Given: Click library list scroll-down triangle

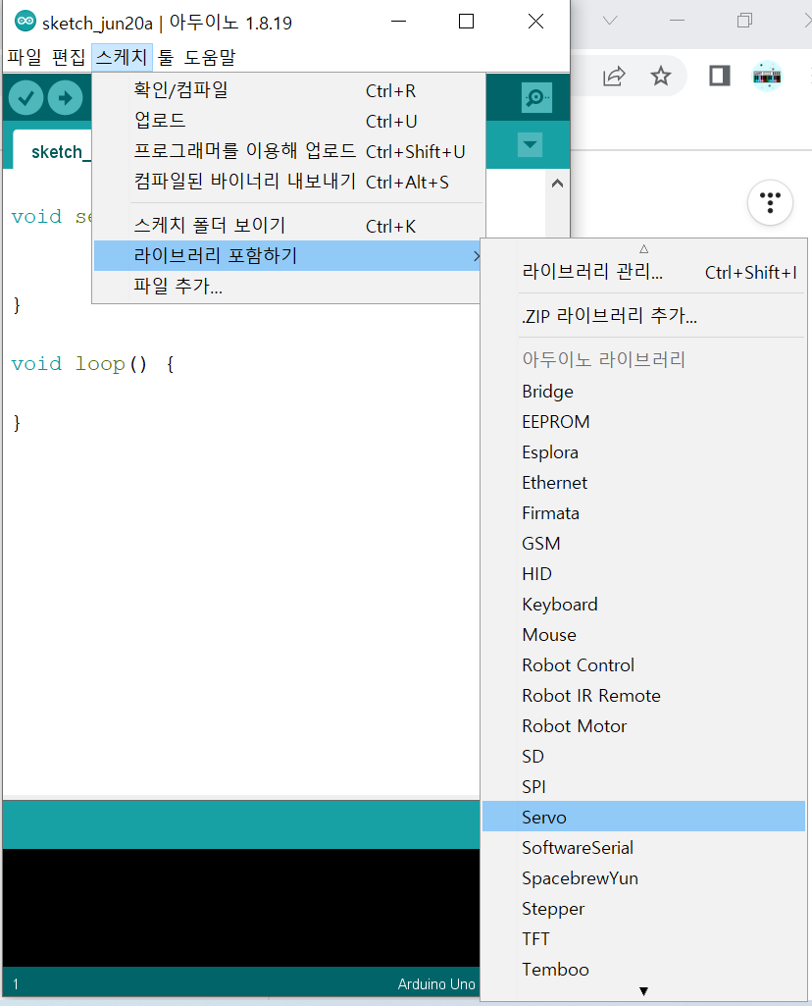Looking at the screenshot, I should (x=644, y=991).
